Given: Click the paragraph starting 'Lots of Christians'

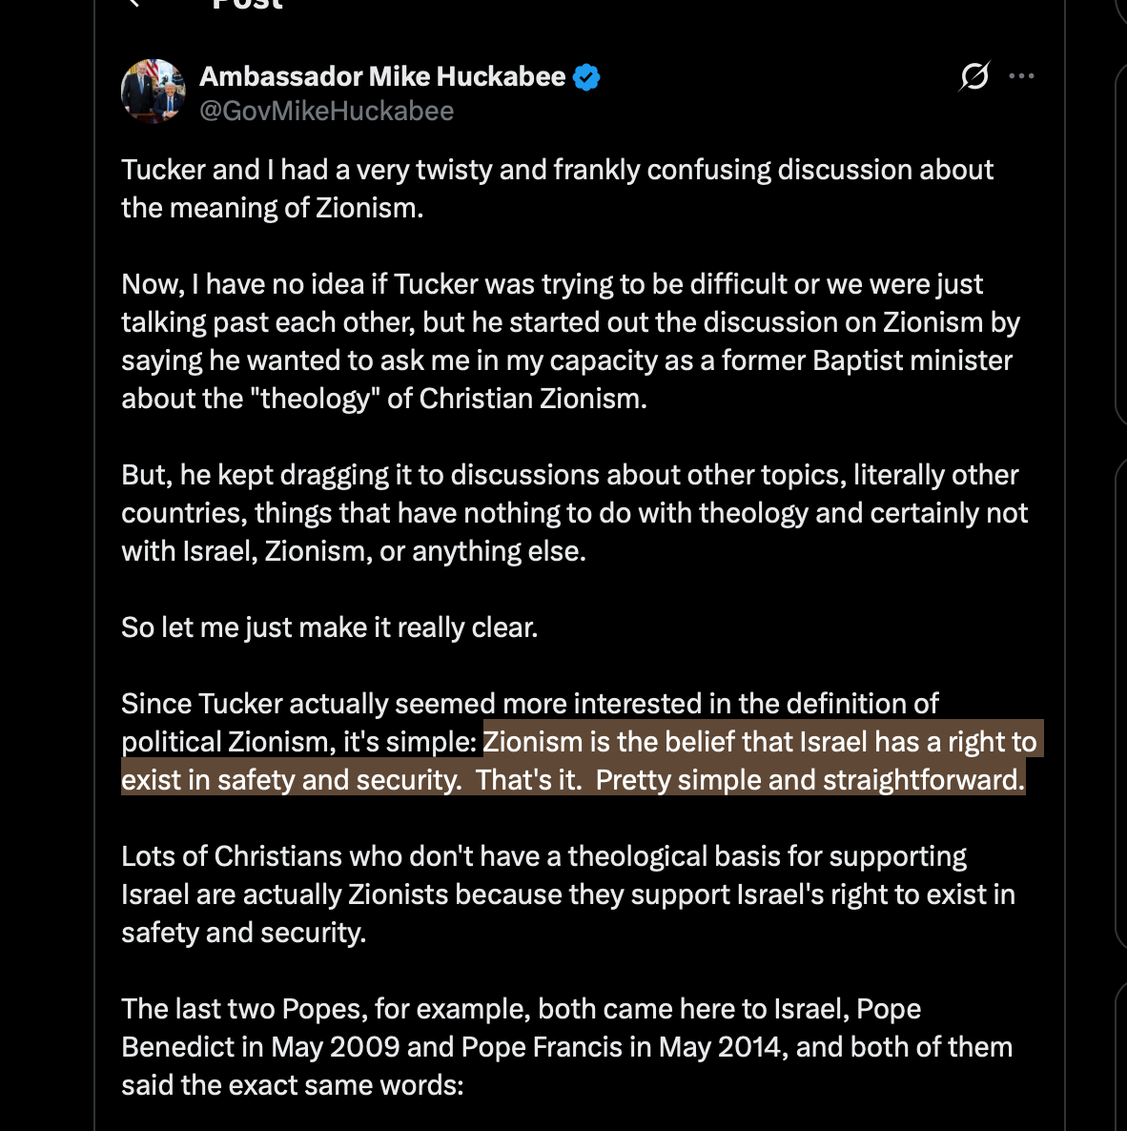Looking at the screenshot, I should 568,895.
